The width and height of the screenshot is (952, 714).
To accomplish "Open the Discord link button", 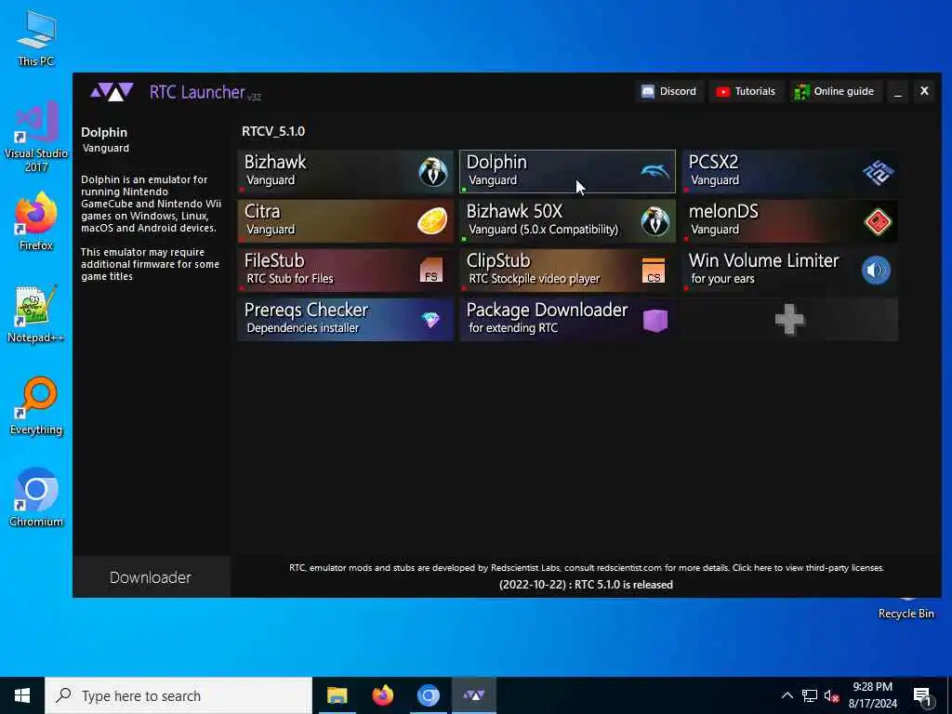I will [669, 92].
